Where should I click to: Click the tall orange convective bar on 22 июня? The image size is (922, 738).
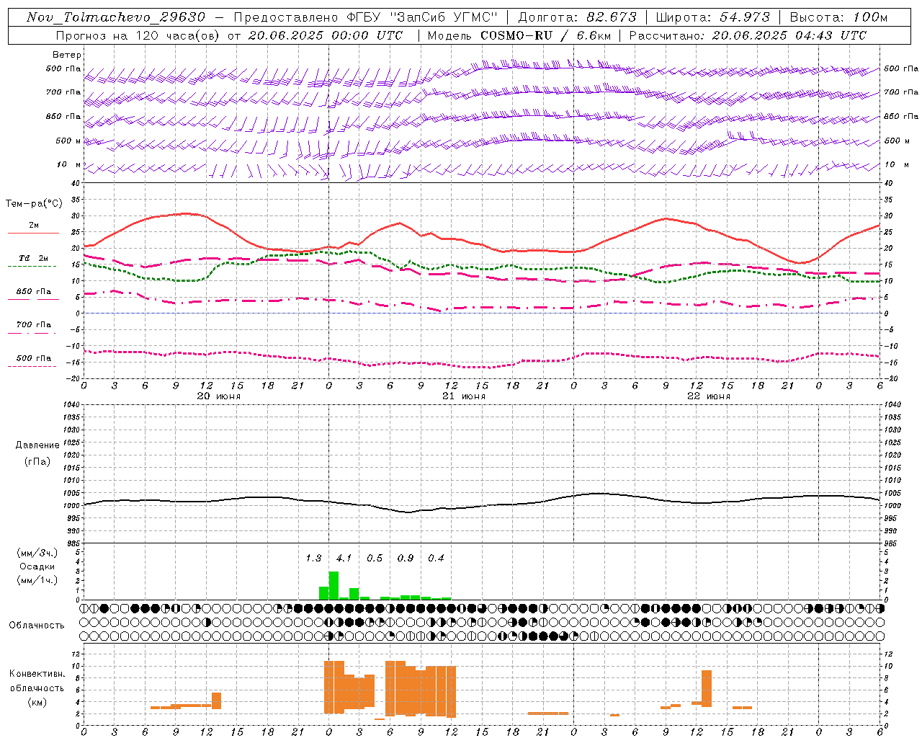pos(707,688)
